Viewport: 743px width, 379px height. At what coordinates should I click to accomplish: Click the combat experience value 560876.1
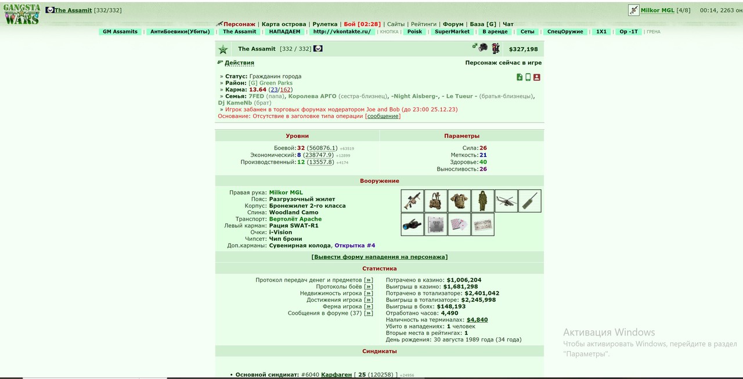point(322,149)
